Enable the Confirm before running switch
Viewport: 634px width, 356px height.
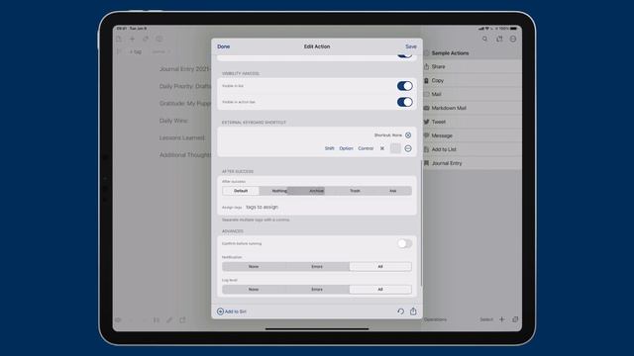[405, 243]
